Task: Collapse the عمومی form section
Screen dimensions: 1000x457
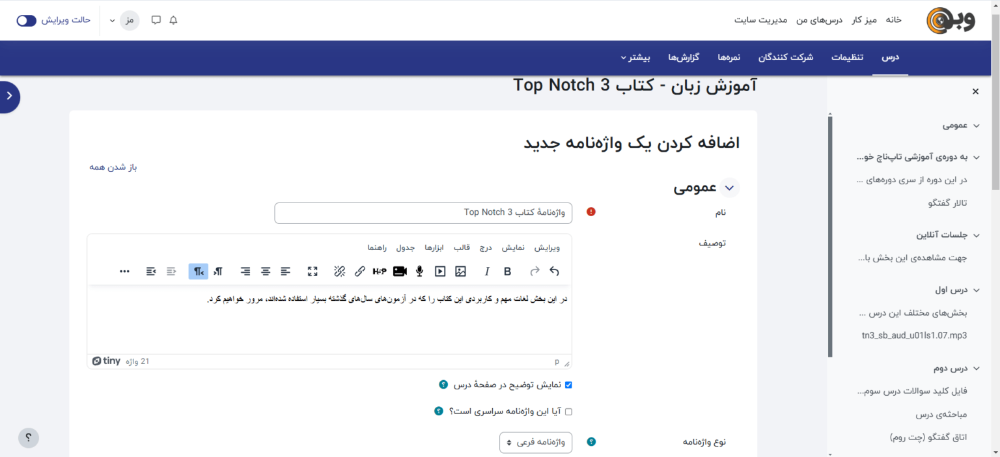Action: [729, 188]
